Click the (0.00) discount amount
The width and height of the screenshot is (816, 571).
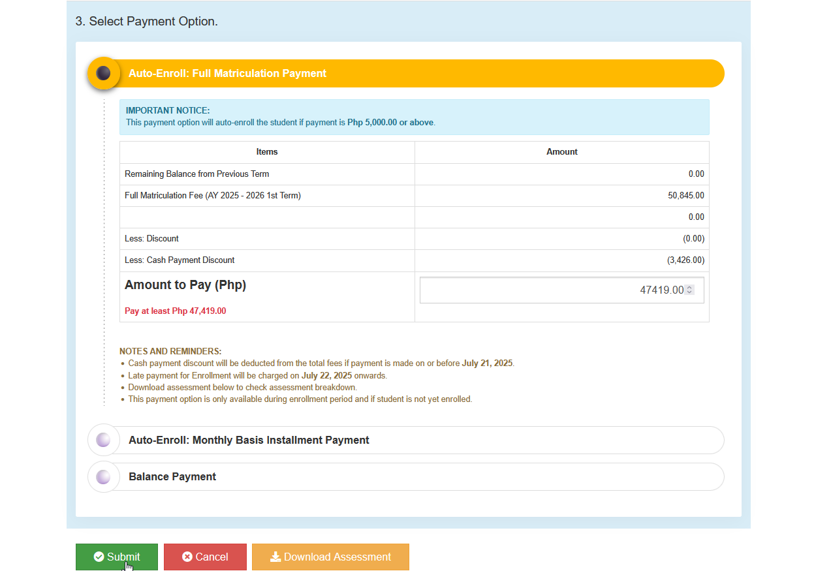[693, 239]
